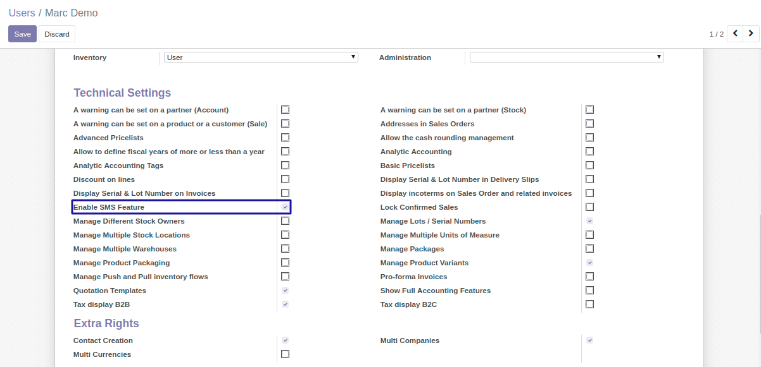Check the Tax display B2C option
Screen dimensions: 761x367
[x=589, y=304]
